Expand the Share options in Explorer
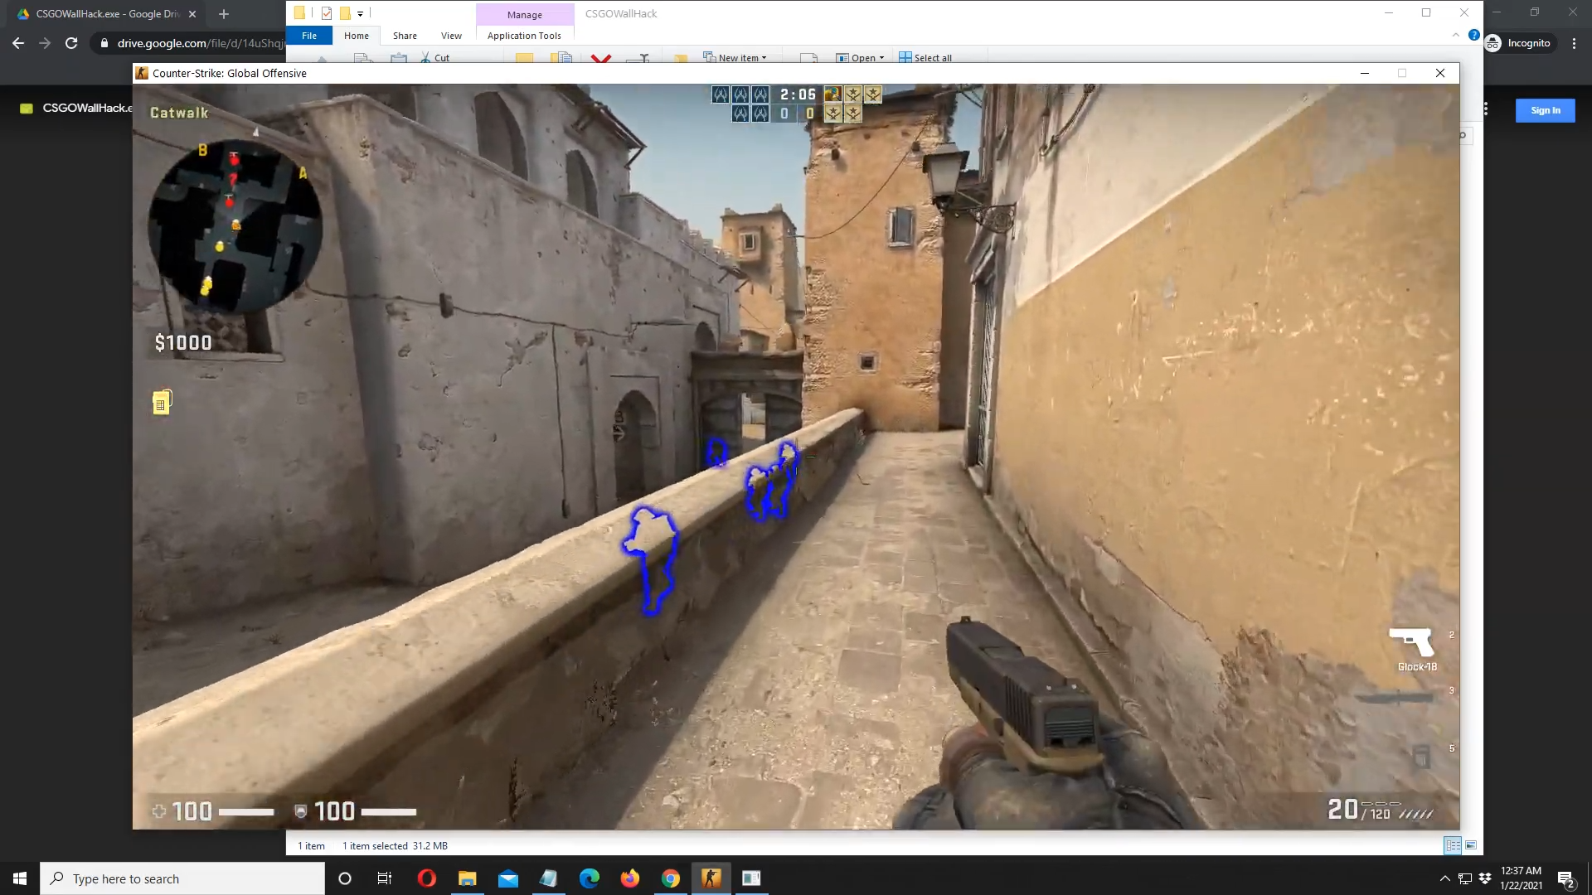The height and width of the screenshot is (895, 1592). 405,36
